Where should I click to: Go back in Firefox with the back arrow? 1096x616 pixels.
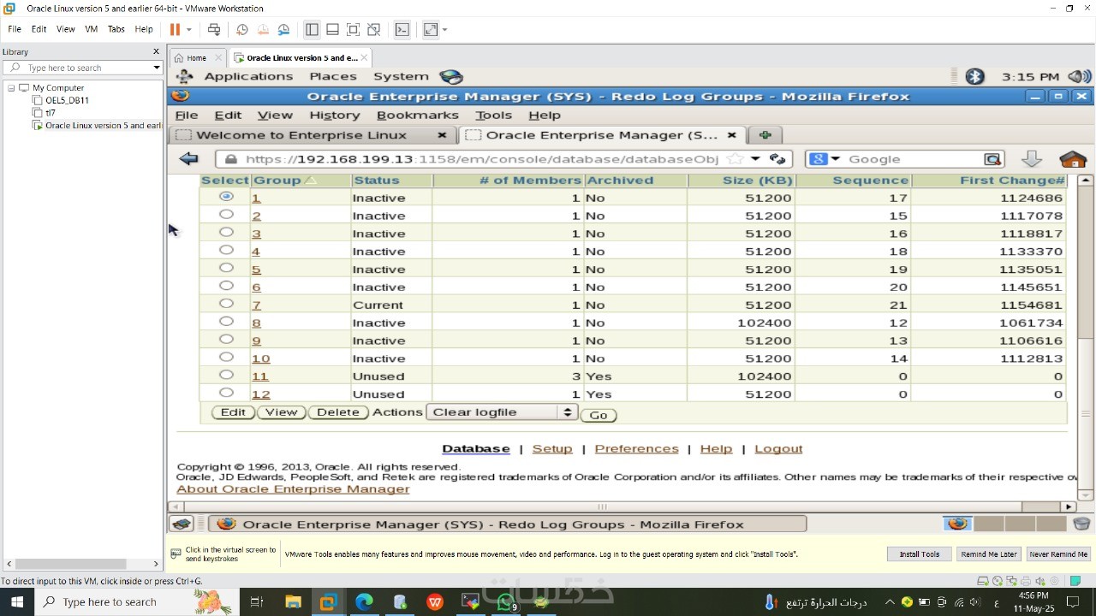point(188,158)
